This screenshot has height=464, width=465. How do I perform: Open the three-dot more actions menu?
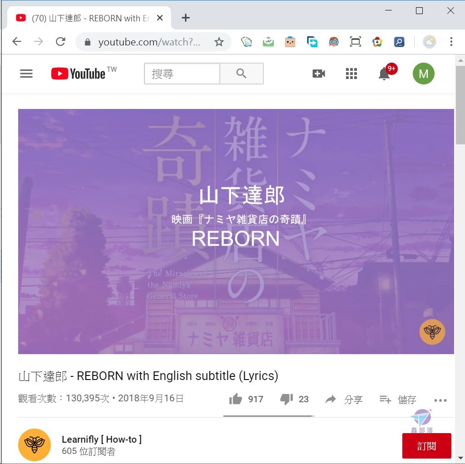click(440, 400)
